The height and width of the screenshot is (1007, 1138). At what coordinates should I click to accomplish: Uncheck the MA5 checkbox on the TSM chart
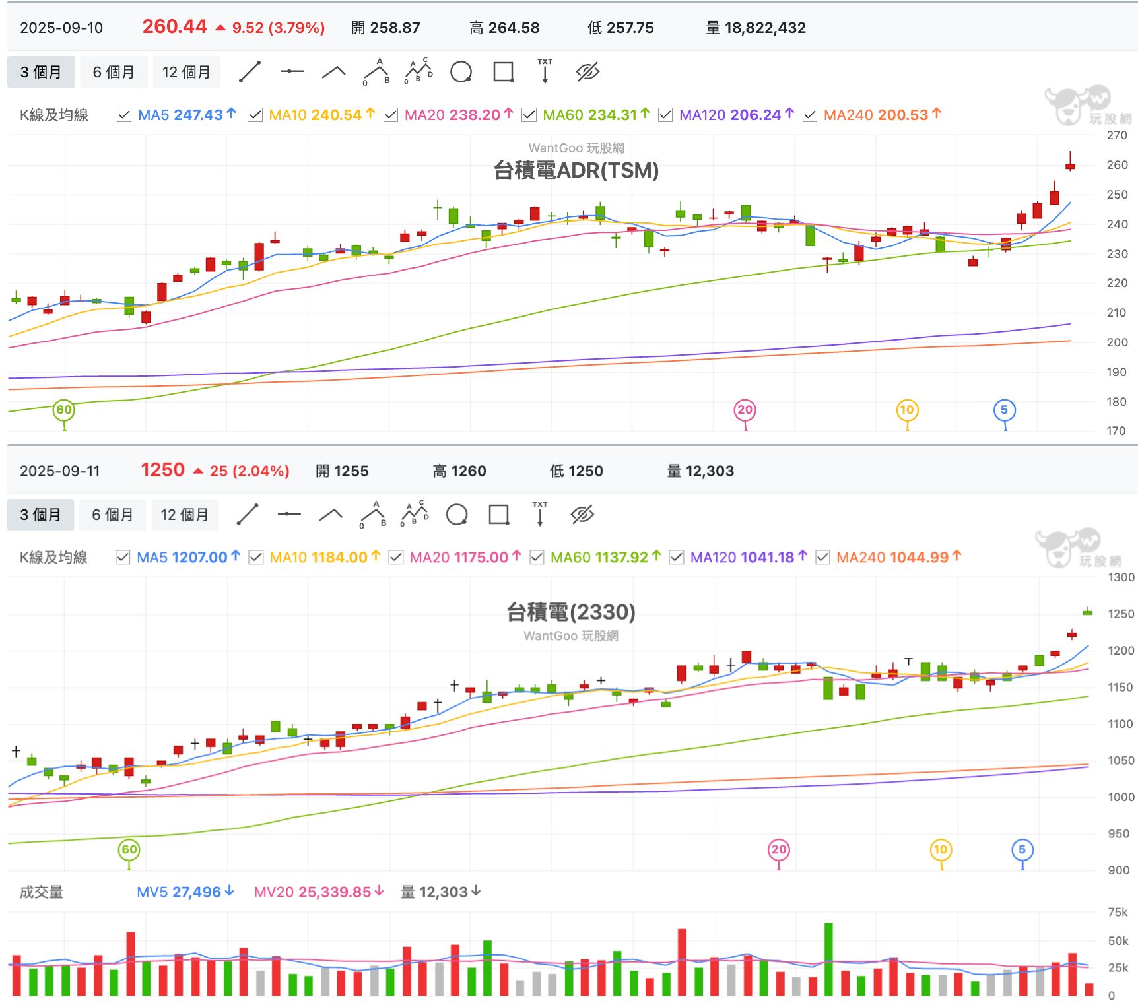124,115
